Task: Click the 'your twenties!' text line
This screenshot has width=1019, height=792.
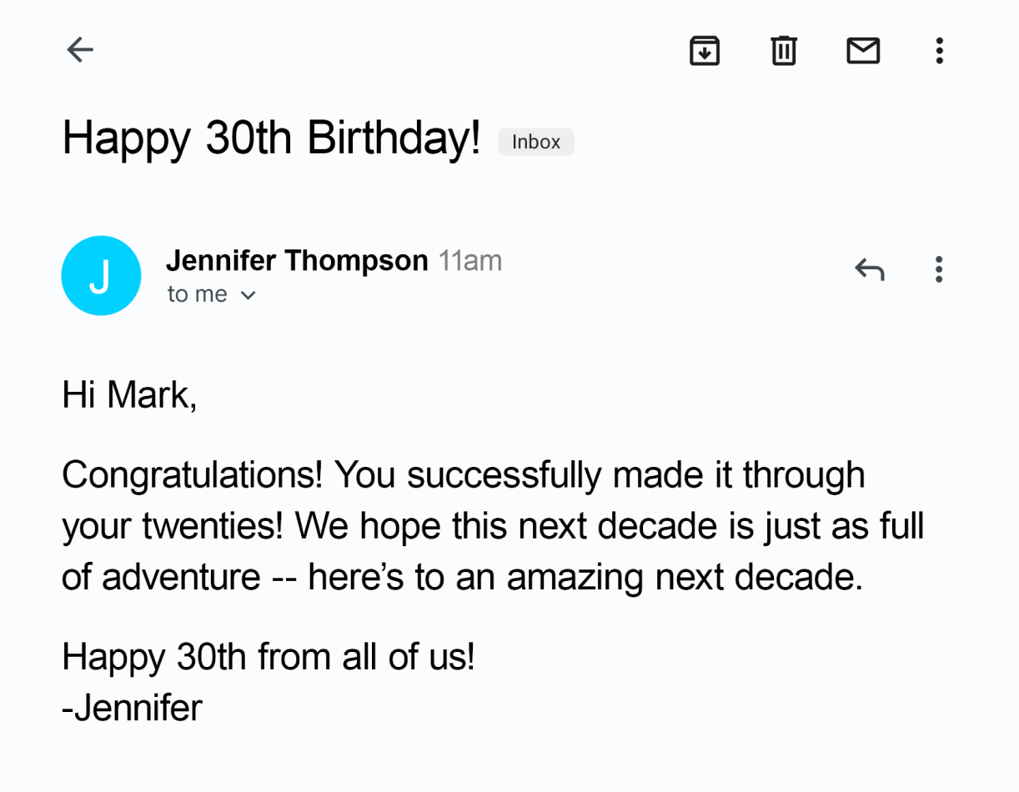Action: coord(174,528)
